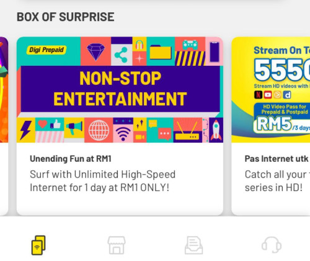Tap the orange partially hidden left card
The height and width of the screenshot is (261, 310).
[x=4, y=89]
